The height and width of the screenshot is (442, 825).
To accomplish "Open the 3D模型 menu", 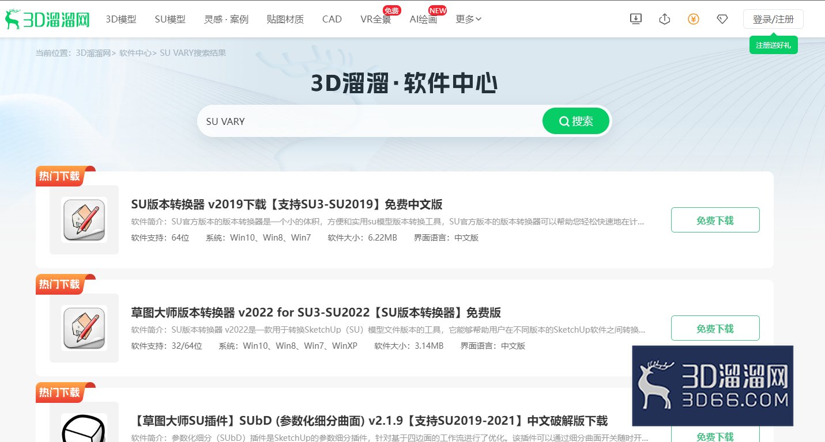I will pos(121,19).
